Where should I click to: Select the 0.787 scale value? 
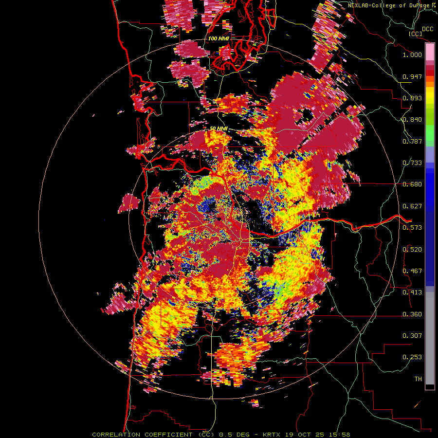pyautogui.click(x=412, y=141)
